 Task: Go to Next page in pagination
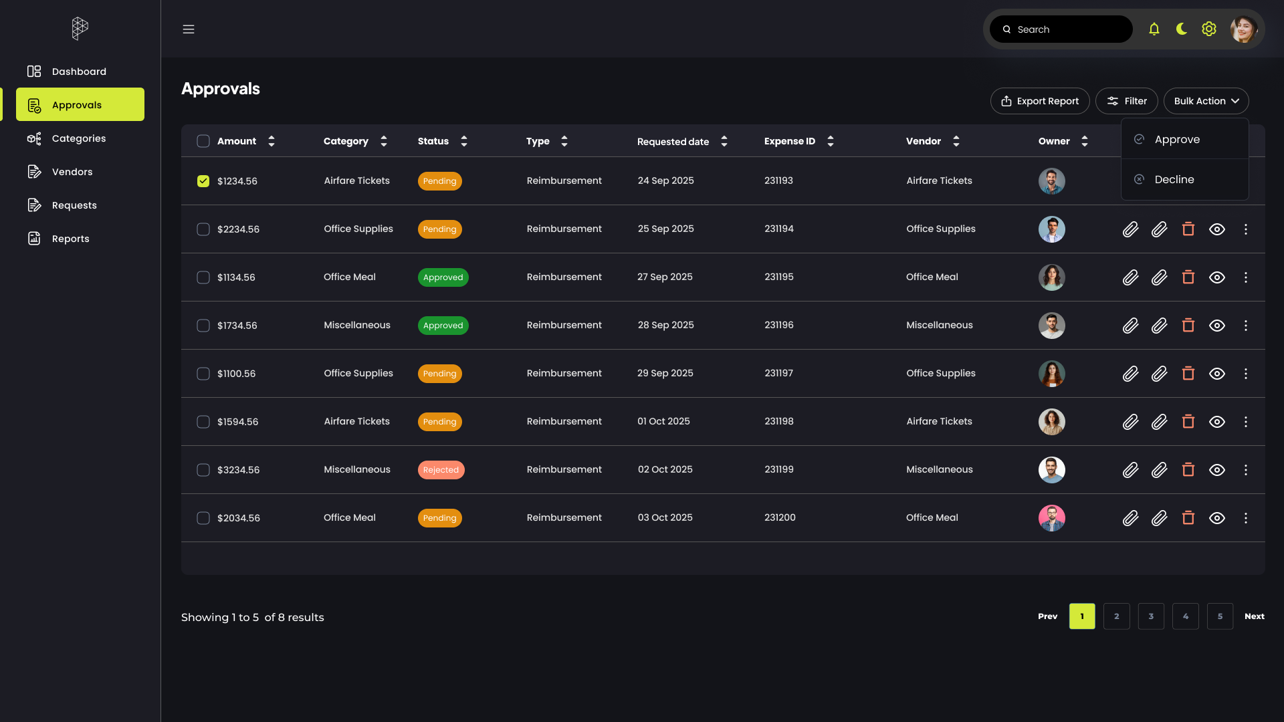tap(1254, 616)
